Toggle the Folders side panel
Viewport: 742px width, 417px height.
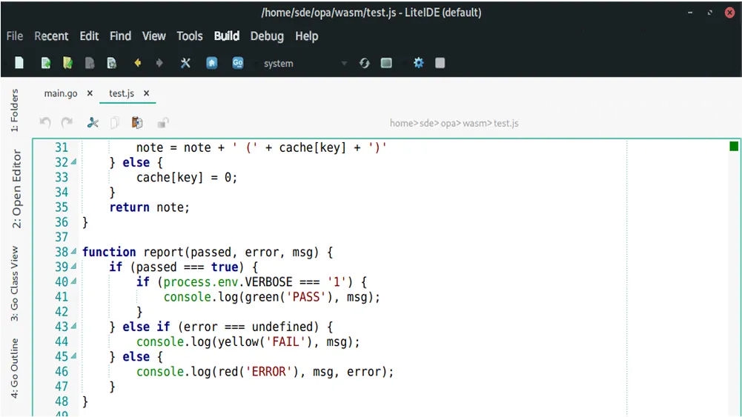pyautogui.click(x=15, y=110)
